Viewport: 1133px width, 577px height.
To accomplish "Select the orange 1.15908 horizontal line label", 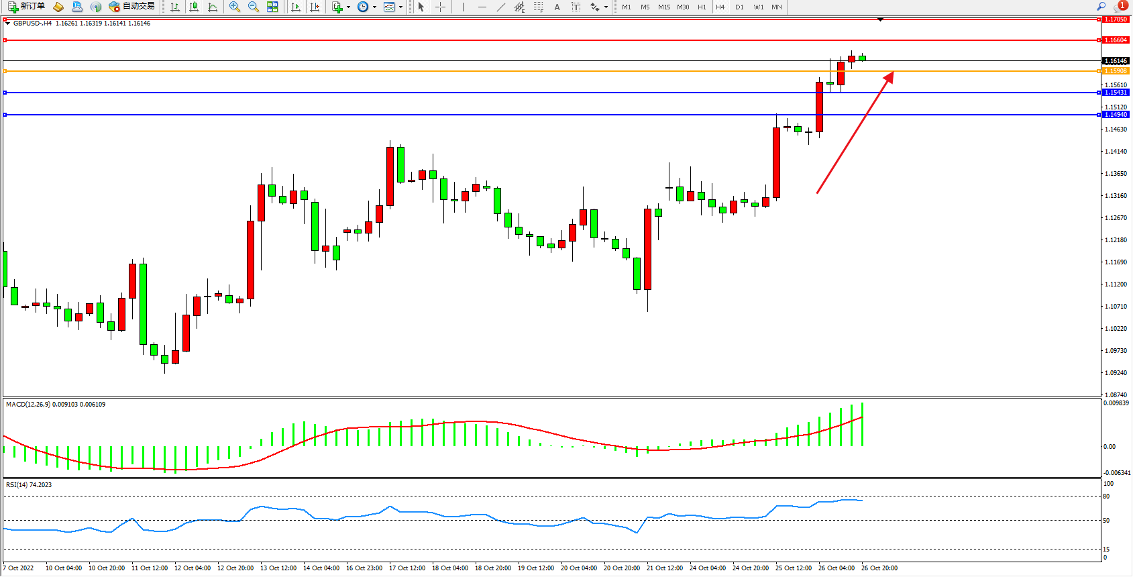I will [1116, 71].
